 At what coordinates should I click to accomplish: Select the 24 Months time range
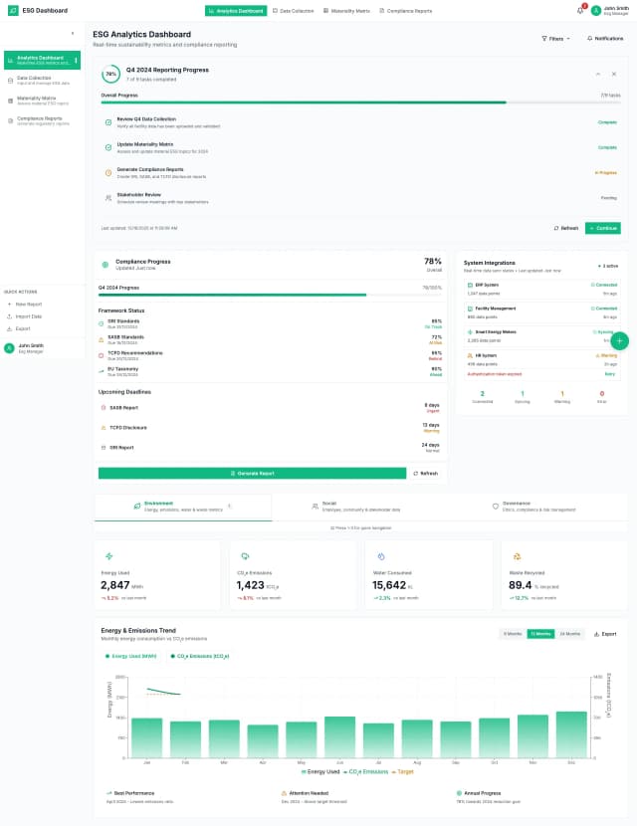pyautogui.click(x=570, y=633)
